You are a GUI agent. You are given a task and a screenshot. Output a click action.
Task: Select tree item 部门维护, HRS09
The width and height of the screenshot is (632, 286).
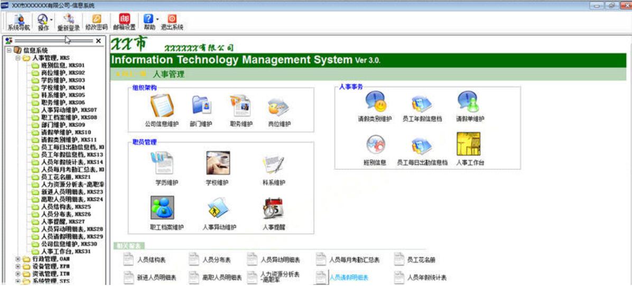(x=63, y=125)
